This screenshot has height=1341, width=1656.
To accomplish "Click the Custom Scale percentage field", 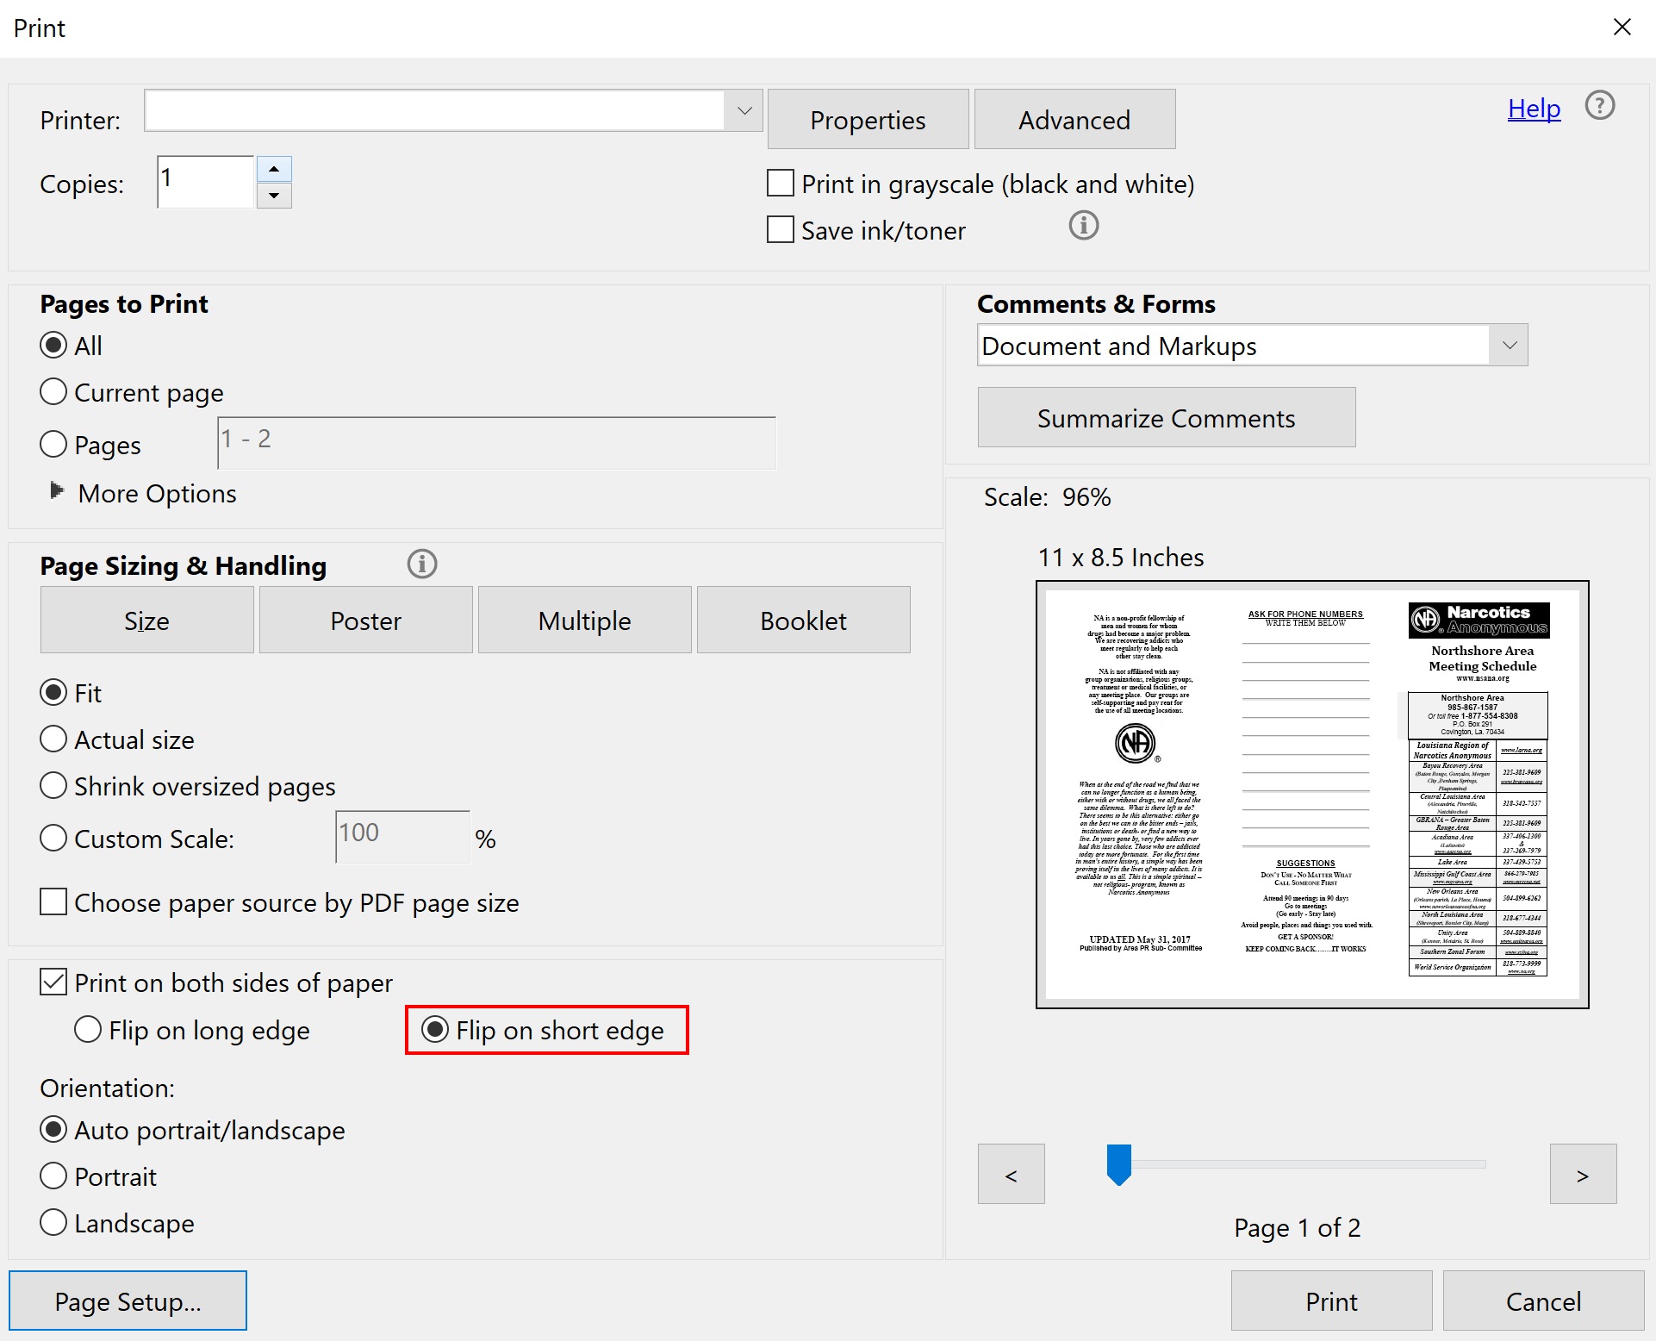I will click(402, 837).
